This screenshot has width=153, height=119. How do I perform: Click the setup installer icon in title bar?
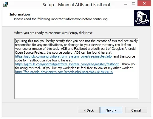coord(5,4)
